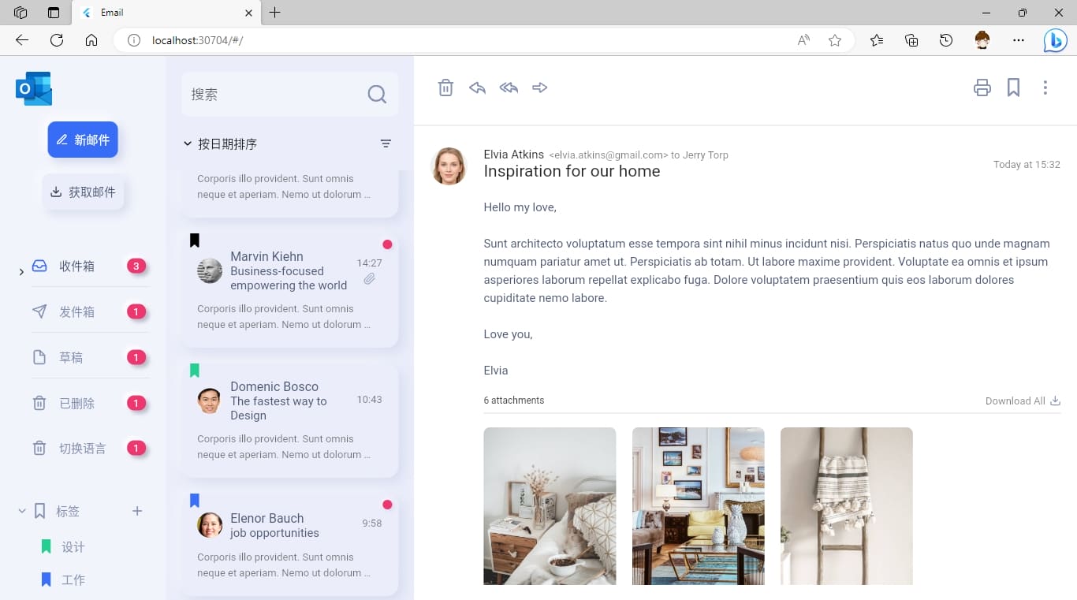Open browser favorites list icon

pos(877,40)
